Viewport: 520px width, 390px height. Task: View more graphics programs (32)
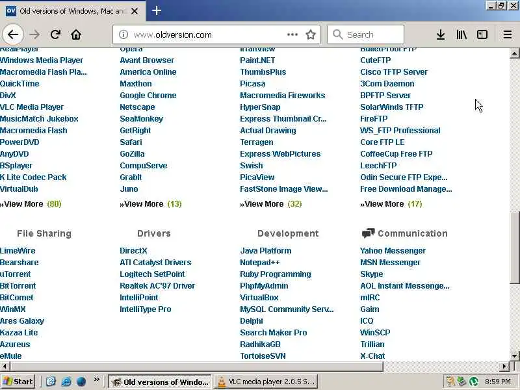pyautogui.click(x=271, y=204)
